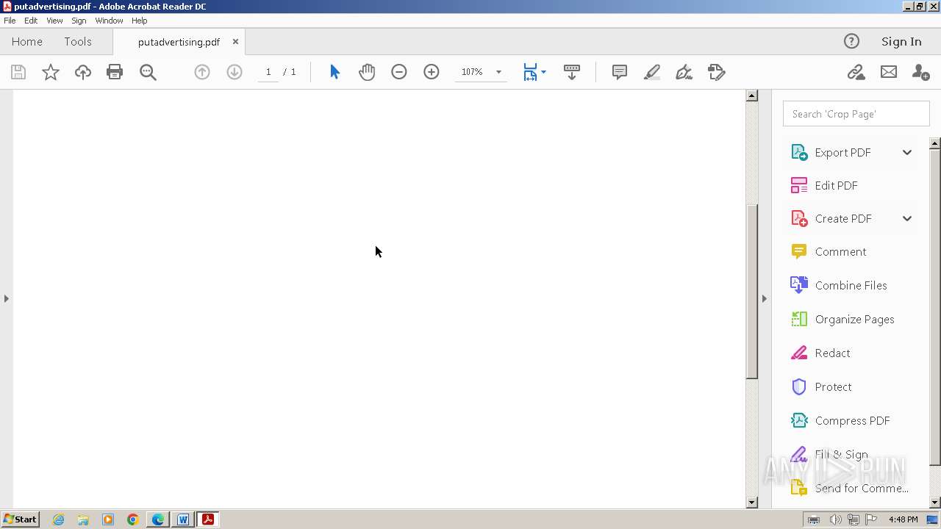Click the document vertical scrollbar thumb
This screenshot has height=529, width=941.
[752, 291]
